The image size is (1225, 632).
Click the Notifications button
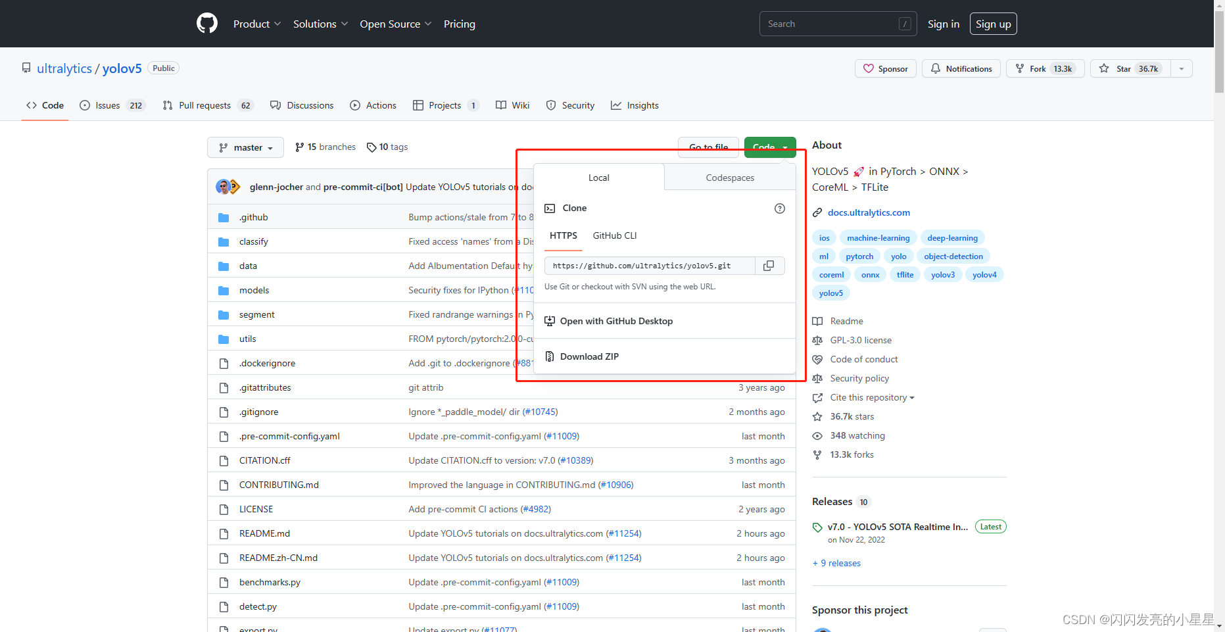point(961,68)
